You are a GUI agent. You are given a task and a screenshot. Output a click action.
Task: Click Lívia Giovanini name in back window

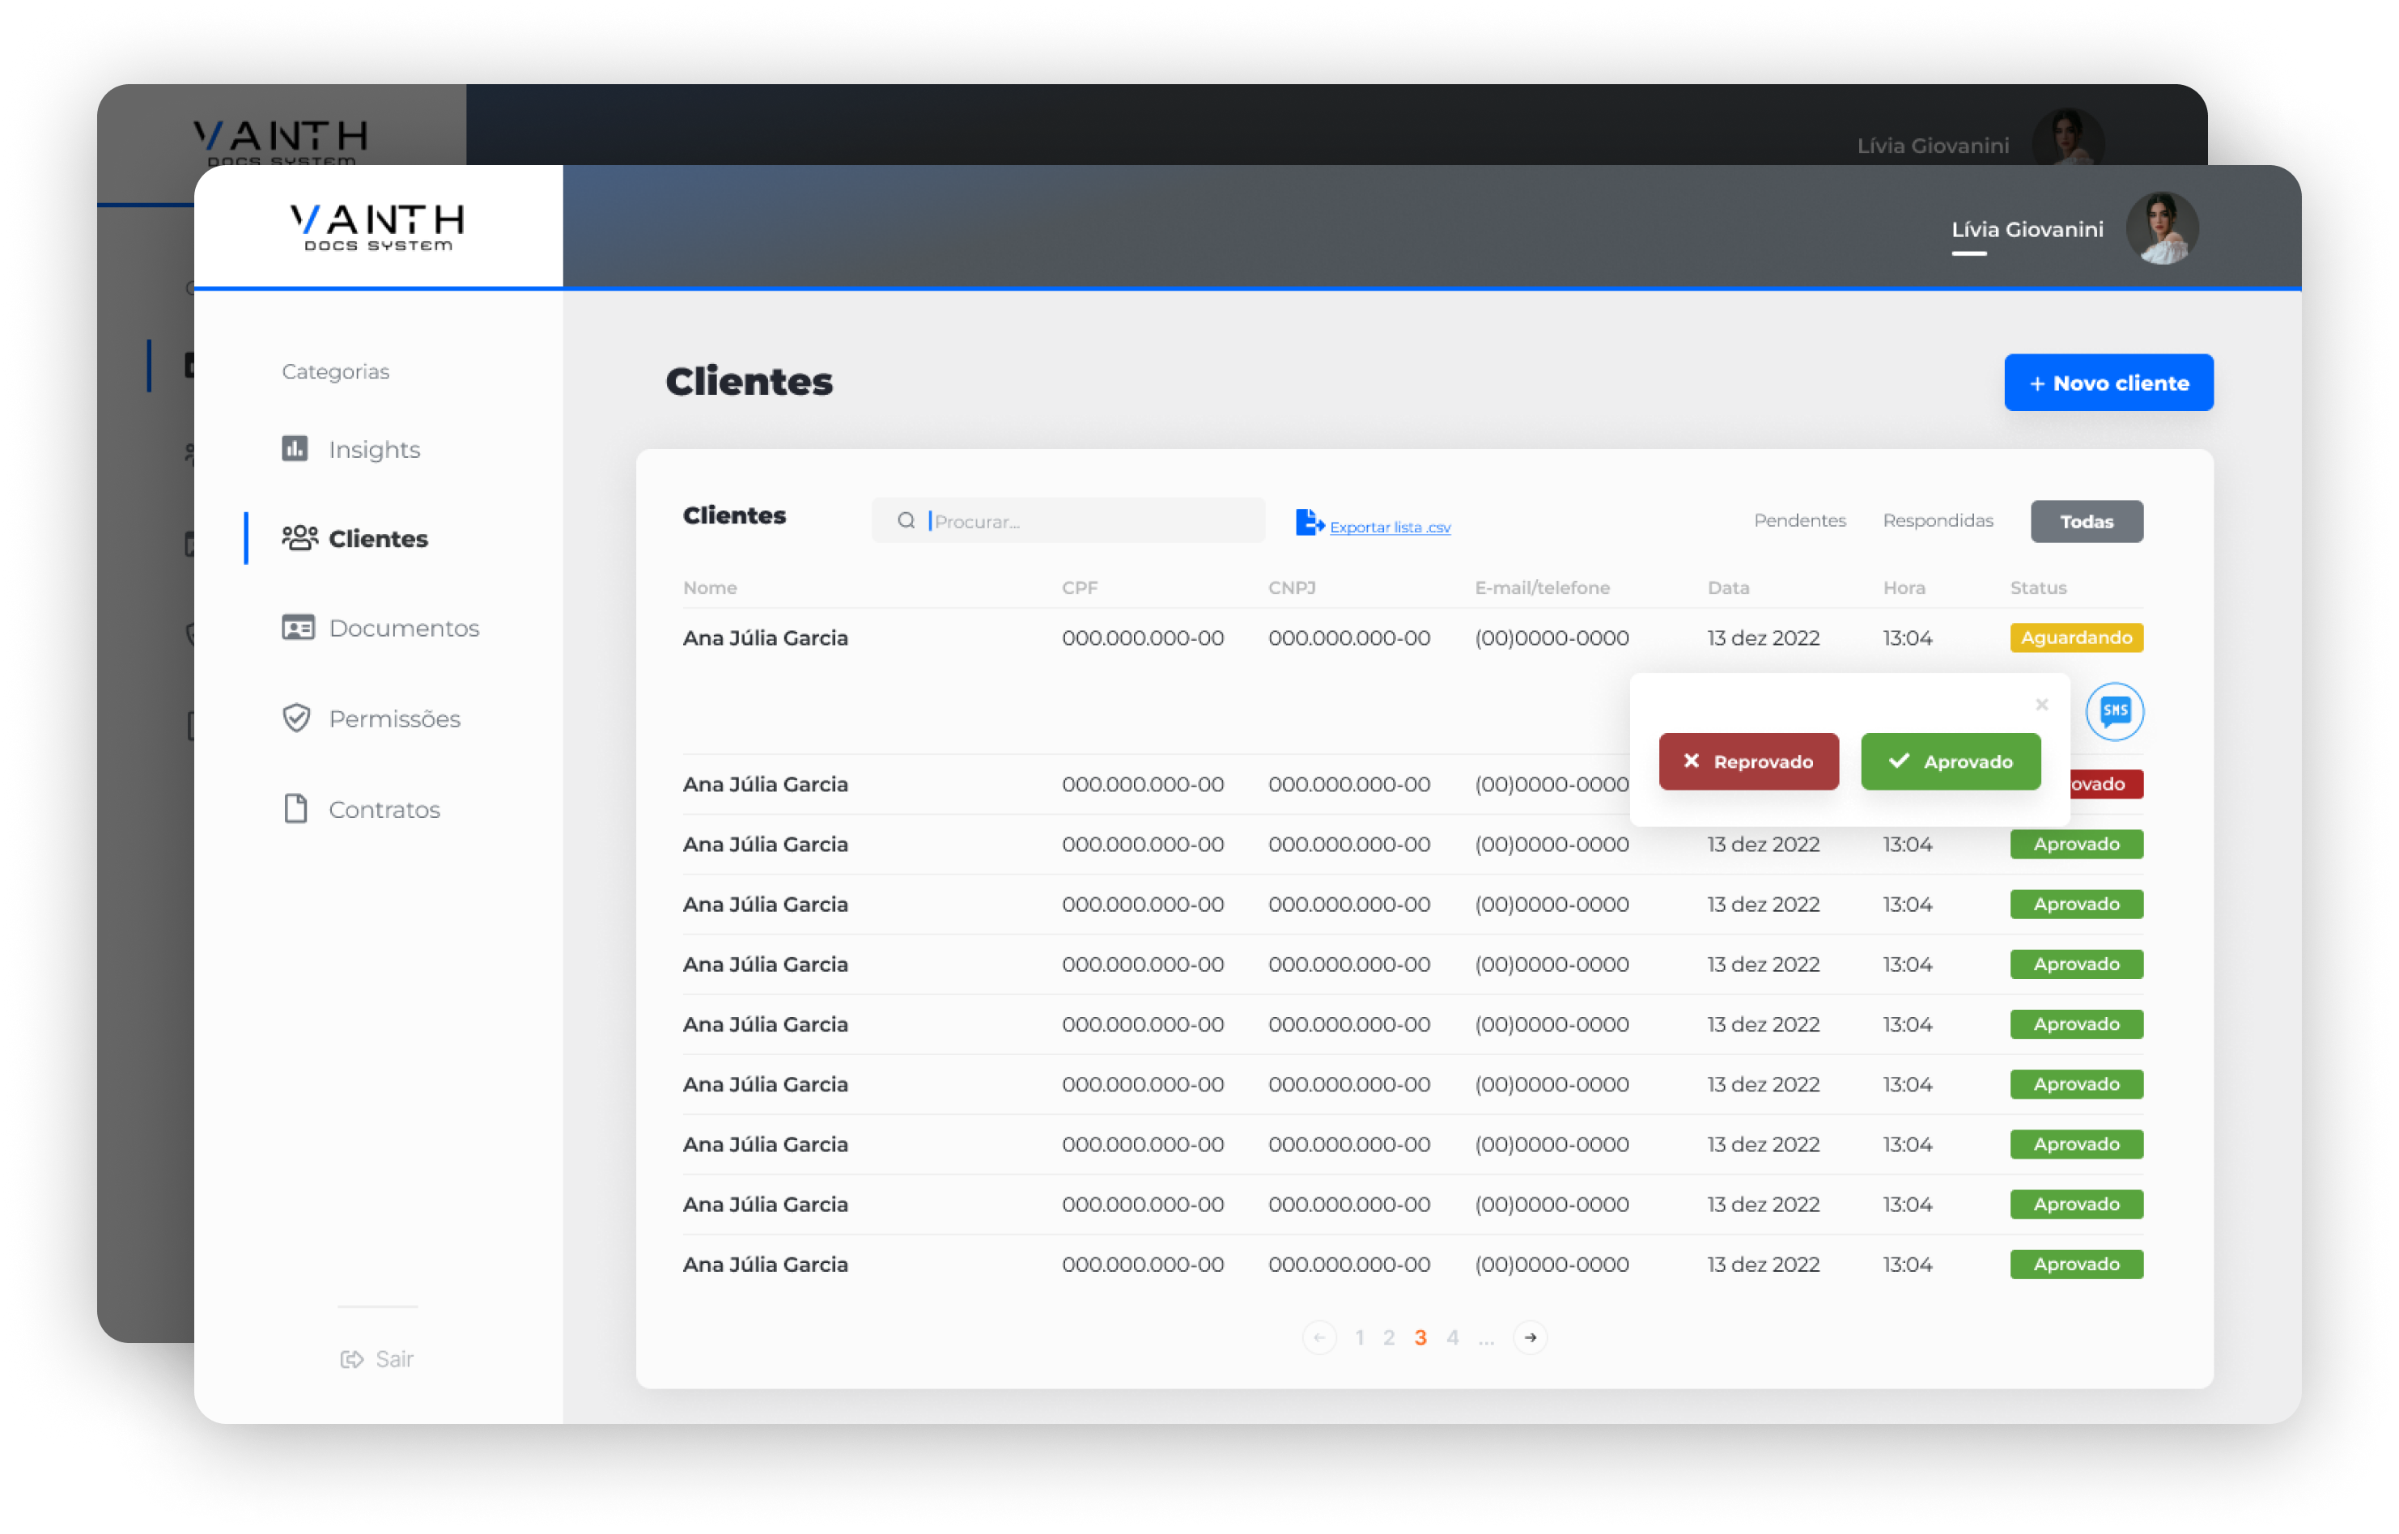tap(1933, 146)
